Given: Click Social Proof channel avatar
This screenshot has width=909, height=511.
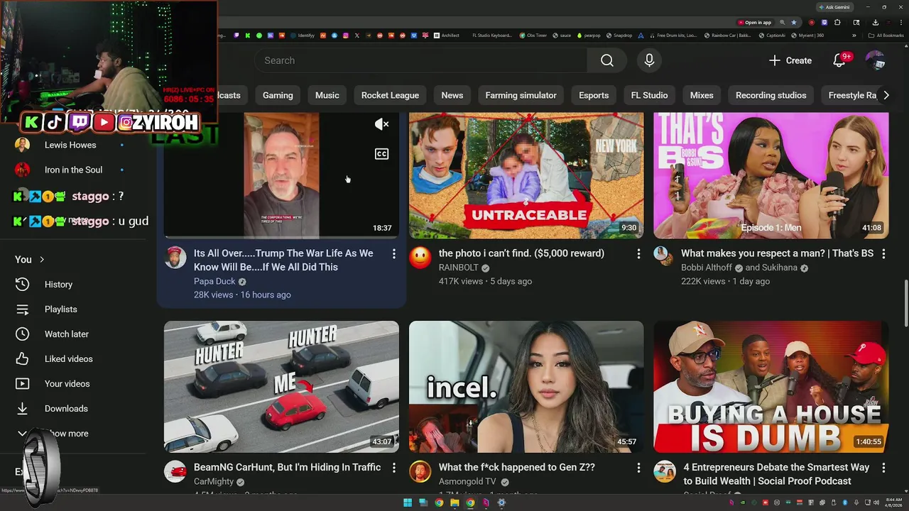Looking at the screenshot, I should [x=665, y=471].
